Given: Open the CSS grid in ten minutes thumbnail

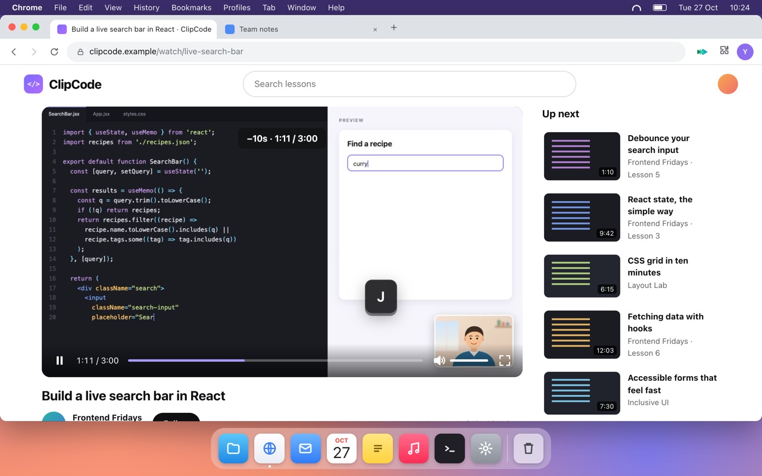Looking at the screenshot, I should (x=582, y=276).
